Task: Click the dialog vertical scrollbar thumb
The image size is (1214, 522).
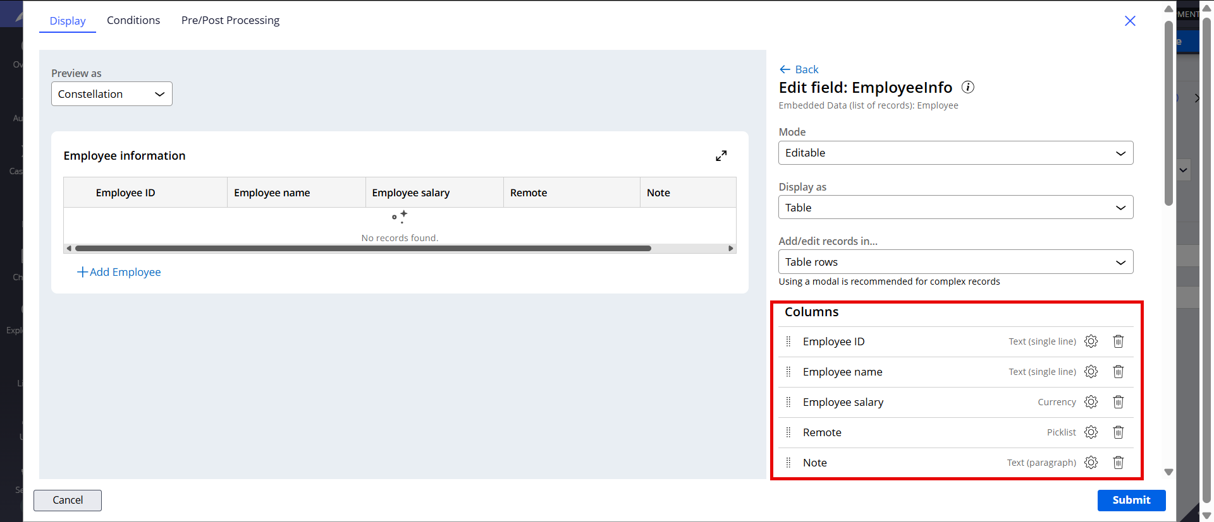Action: [1168, 114]
